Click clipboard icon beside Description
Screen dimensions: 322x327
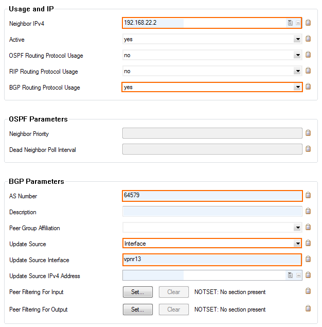click(308, 211)
